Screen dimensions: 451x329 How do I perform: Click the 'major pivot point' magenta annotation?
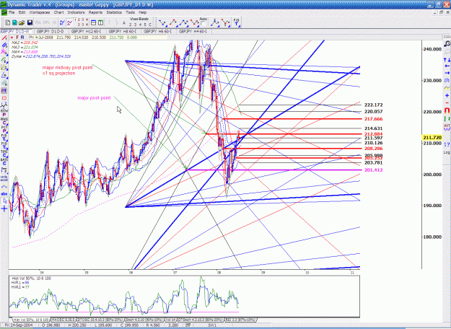click(x=94, y=98)
